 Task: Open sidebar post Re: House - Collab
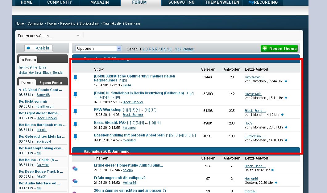38,160
